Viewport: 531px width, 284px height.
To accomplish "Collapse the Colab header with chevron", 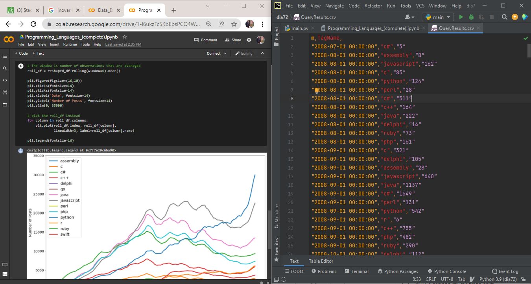I will pyautogui.click(x=263, y=53).
